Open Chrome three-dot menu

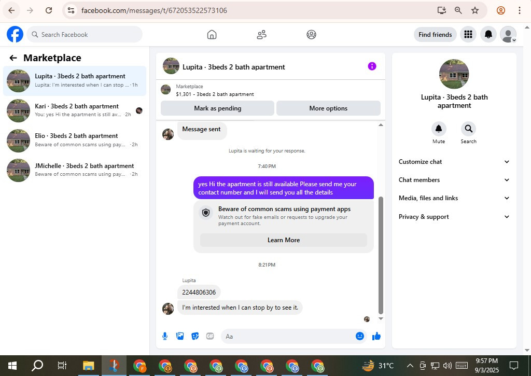519,10
